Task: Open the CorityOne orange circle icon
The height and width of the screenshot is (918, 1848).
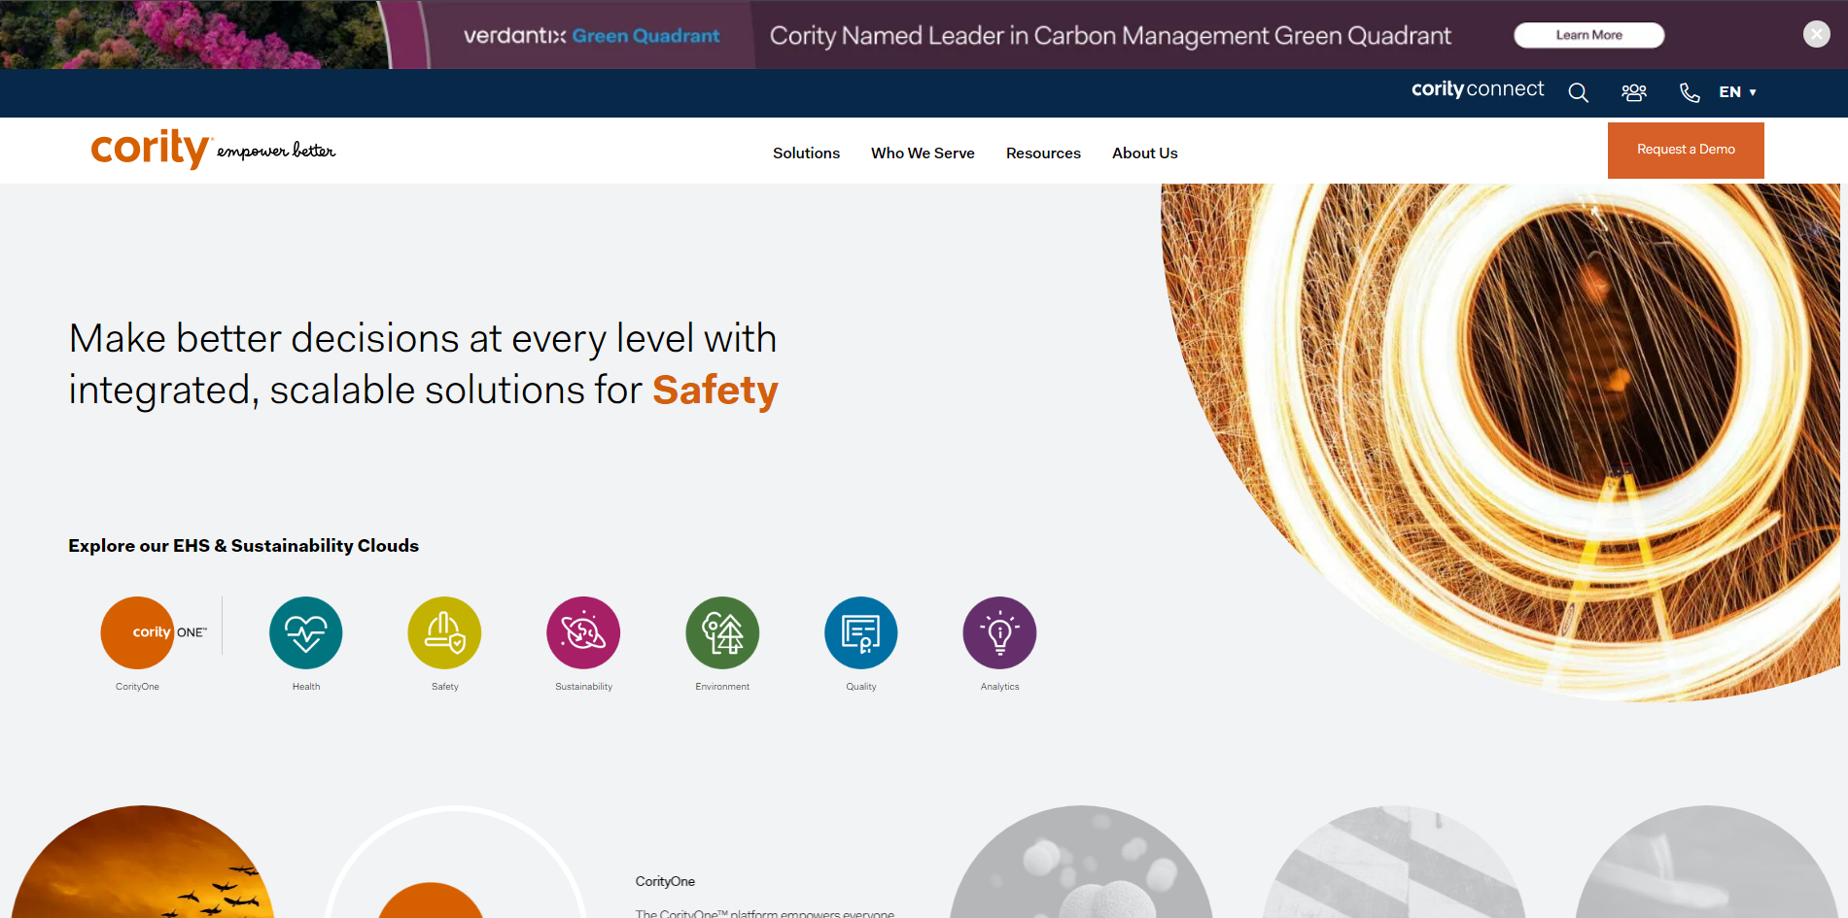Action: click(137, 632)
